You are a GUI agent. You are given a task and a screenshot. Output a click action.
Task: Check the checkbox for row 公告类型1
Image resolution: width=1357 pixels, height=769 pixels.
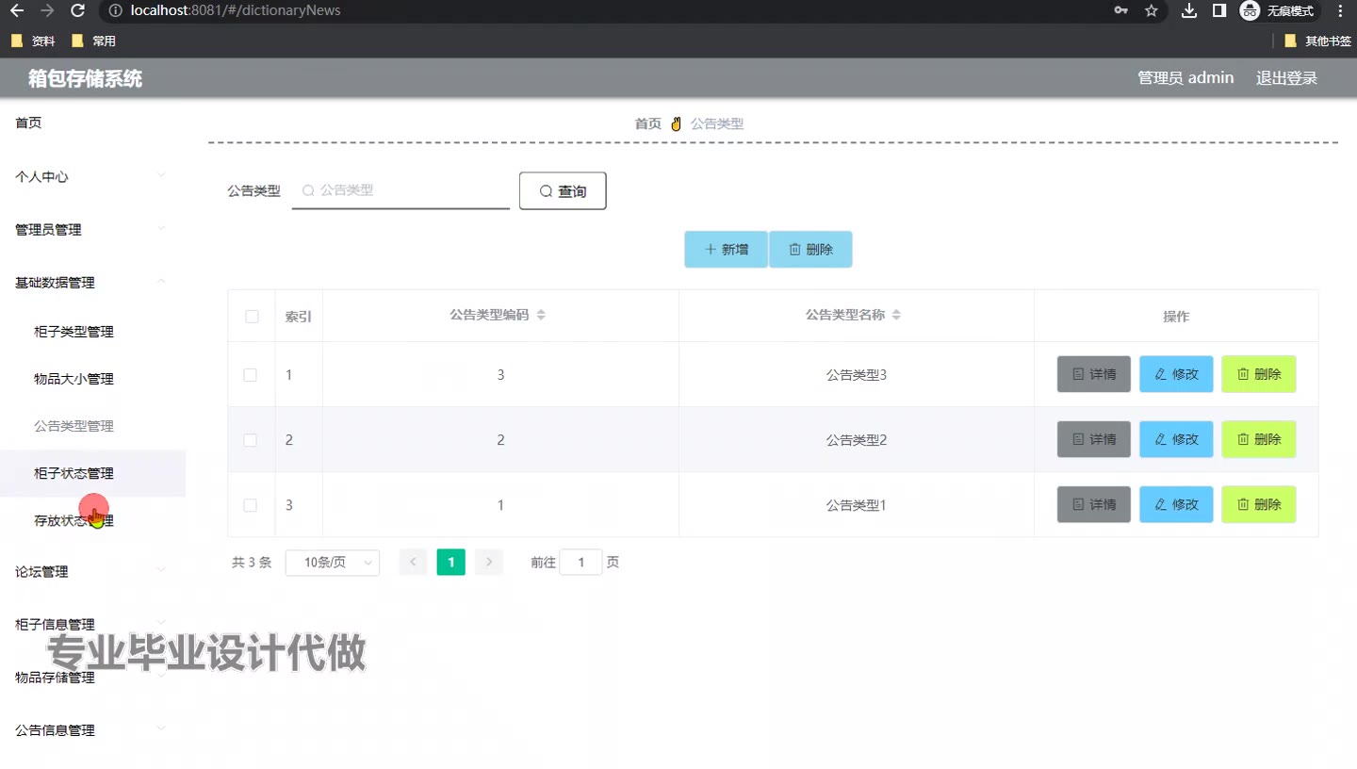point(250,505)
